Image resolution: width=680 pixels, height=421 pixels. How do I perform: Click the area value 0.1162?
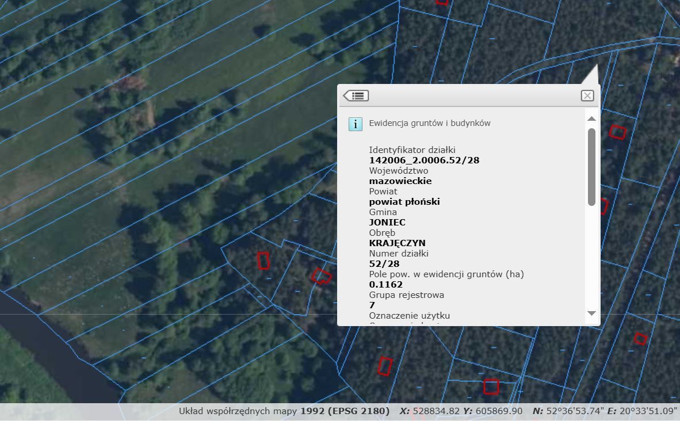(x=386, y=285)
